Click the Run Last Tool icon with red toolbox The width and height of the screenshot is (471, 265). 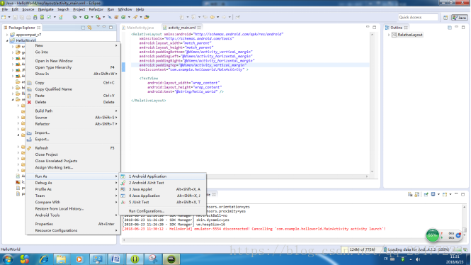[x=98, y=17]
